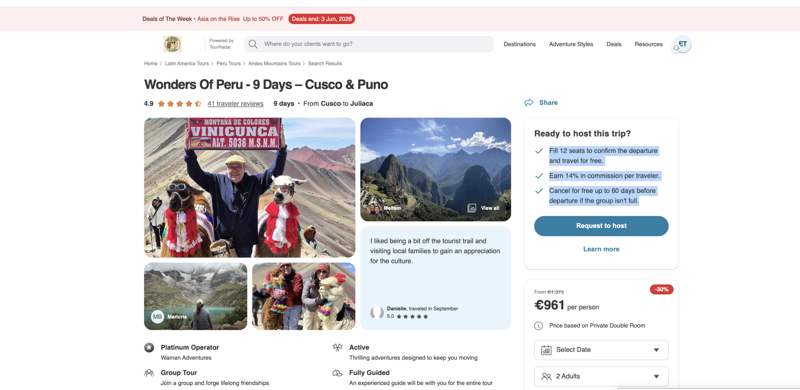
Task: Open the Machu Picchu photo thumbnail
Action: coord(435,170)
